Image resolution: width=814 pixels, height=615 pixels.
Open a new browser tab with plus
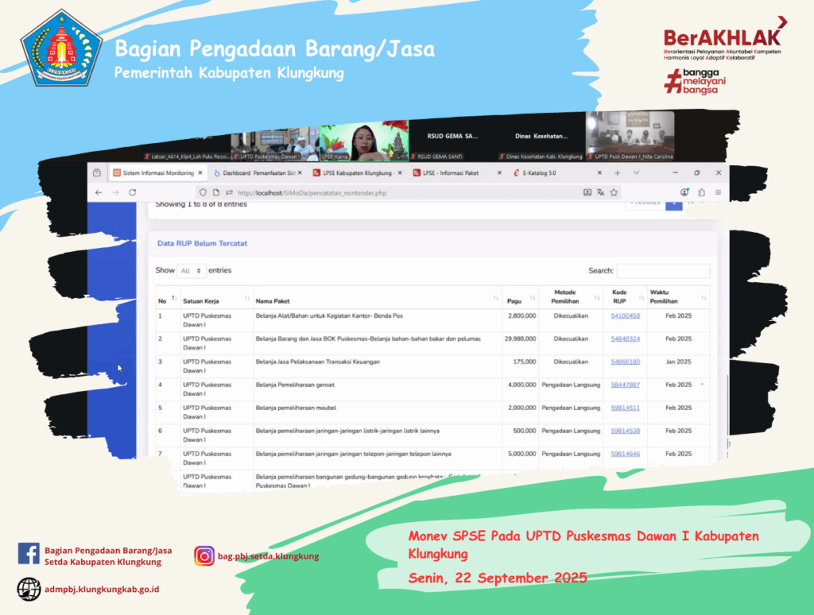pyautogui.click(x=617, y=172)
